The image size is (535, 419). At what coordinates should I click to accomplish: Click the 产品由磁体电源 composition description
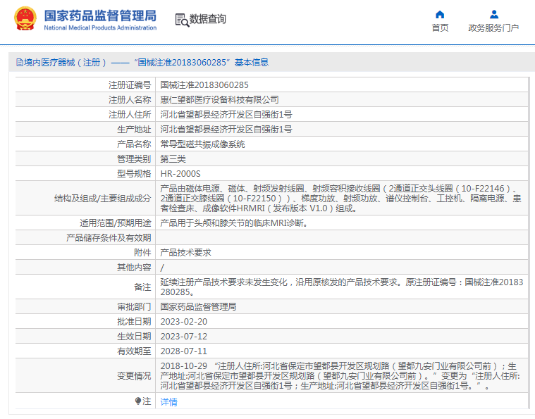340,199
